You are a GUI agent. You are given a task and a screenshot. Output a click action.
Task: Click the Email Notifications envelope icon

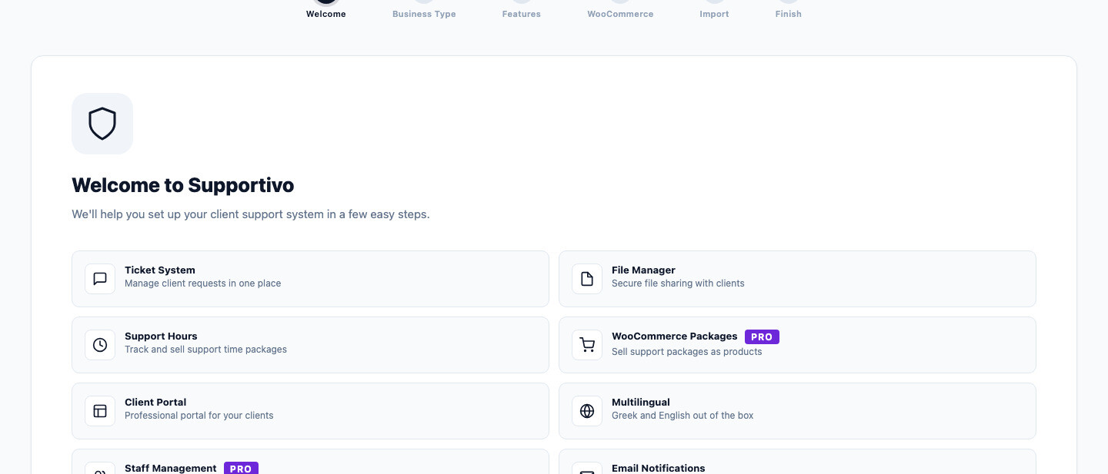[x=587, y=470]
